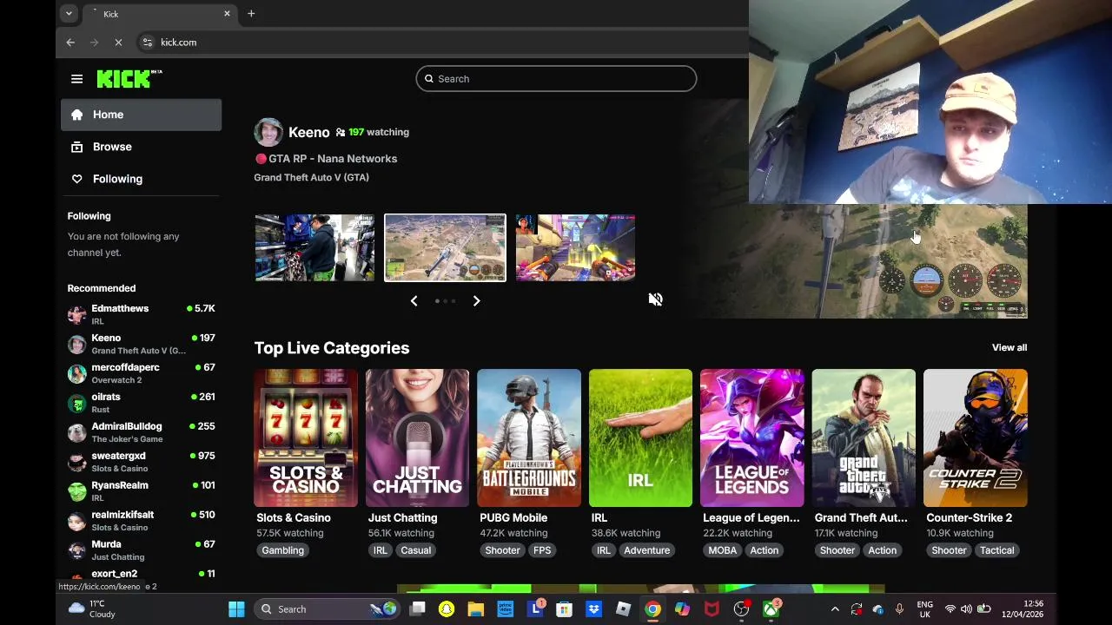The width and height of the screenshot is (1112, 625).
Task: Show hidden system tray icons
Action: coord(835,609)
